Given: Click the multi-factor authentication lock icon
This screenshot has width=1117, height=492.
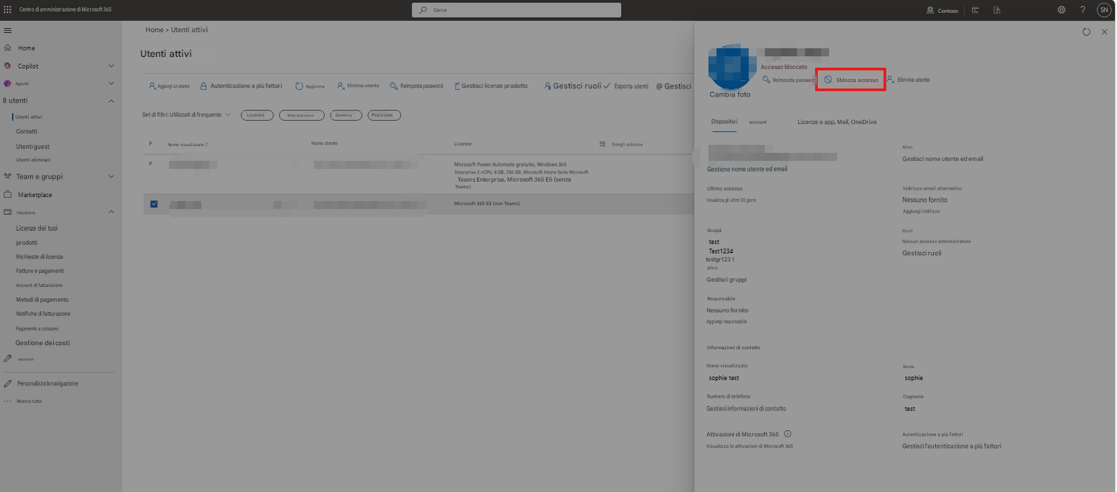Looking at the screenshot, I should coord(203,86).
